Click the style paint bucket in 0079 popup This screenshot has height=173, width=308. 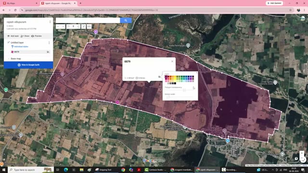coord(159,77)
